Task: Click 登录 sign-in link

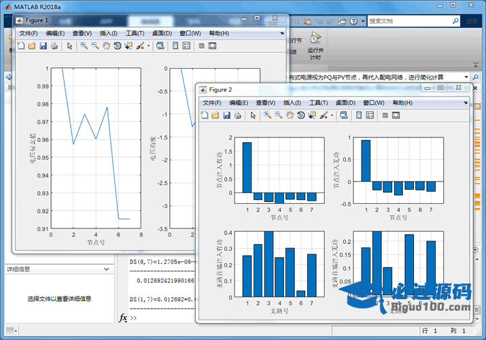Action: tap(472, 21)
